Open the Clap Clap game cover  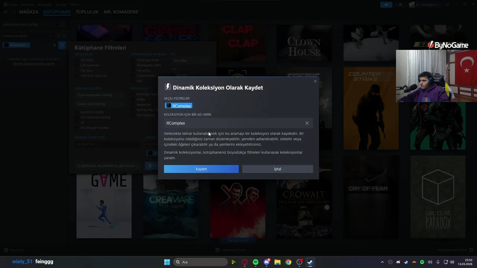point(237,43)
